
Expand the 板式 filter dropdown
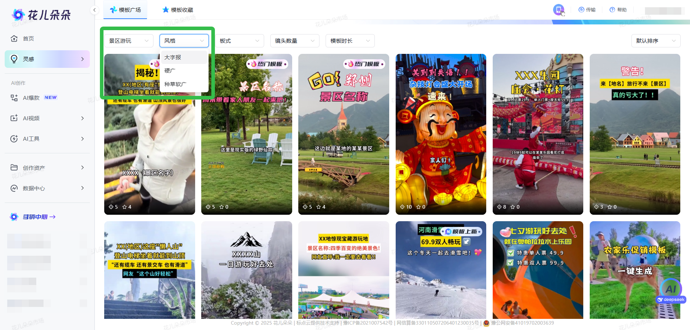click(x=239, y=41)
